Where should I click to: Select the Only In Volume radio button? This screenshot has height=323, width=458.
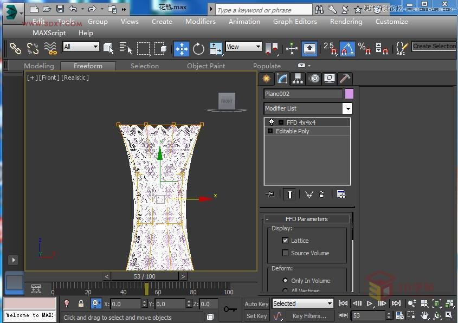285,280
